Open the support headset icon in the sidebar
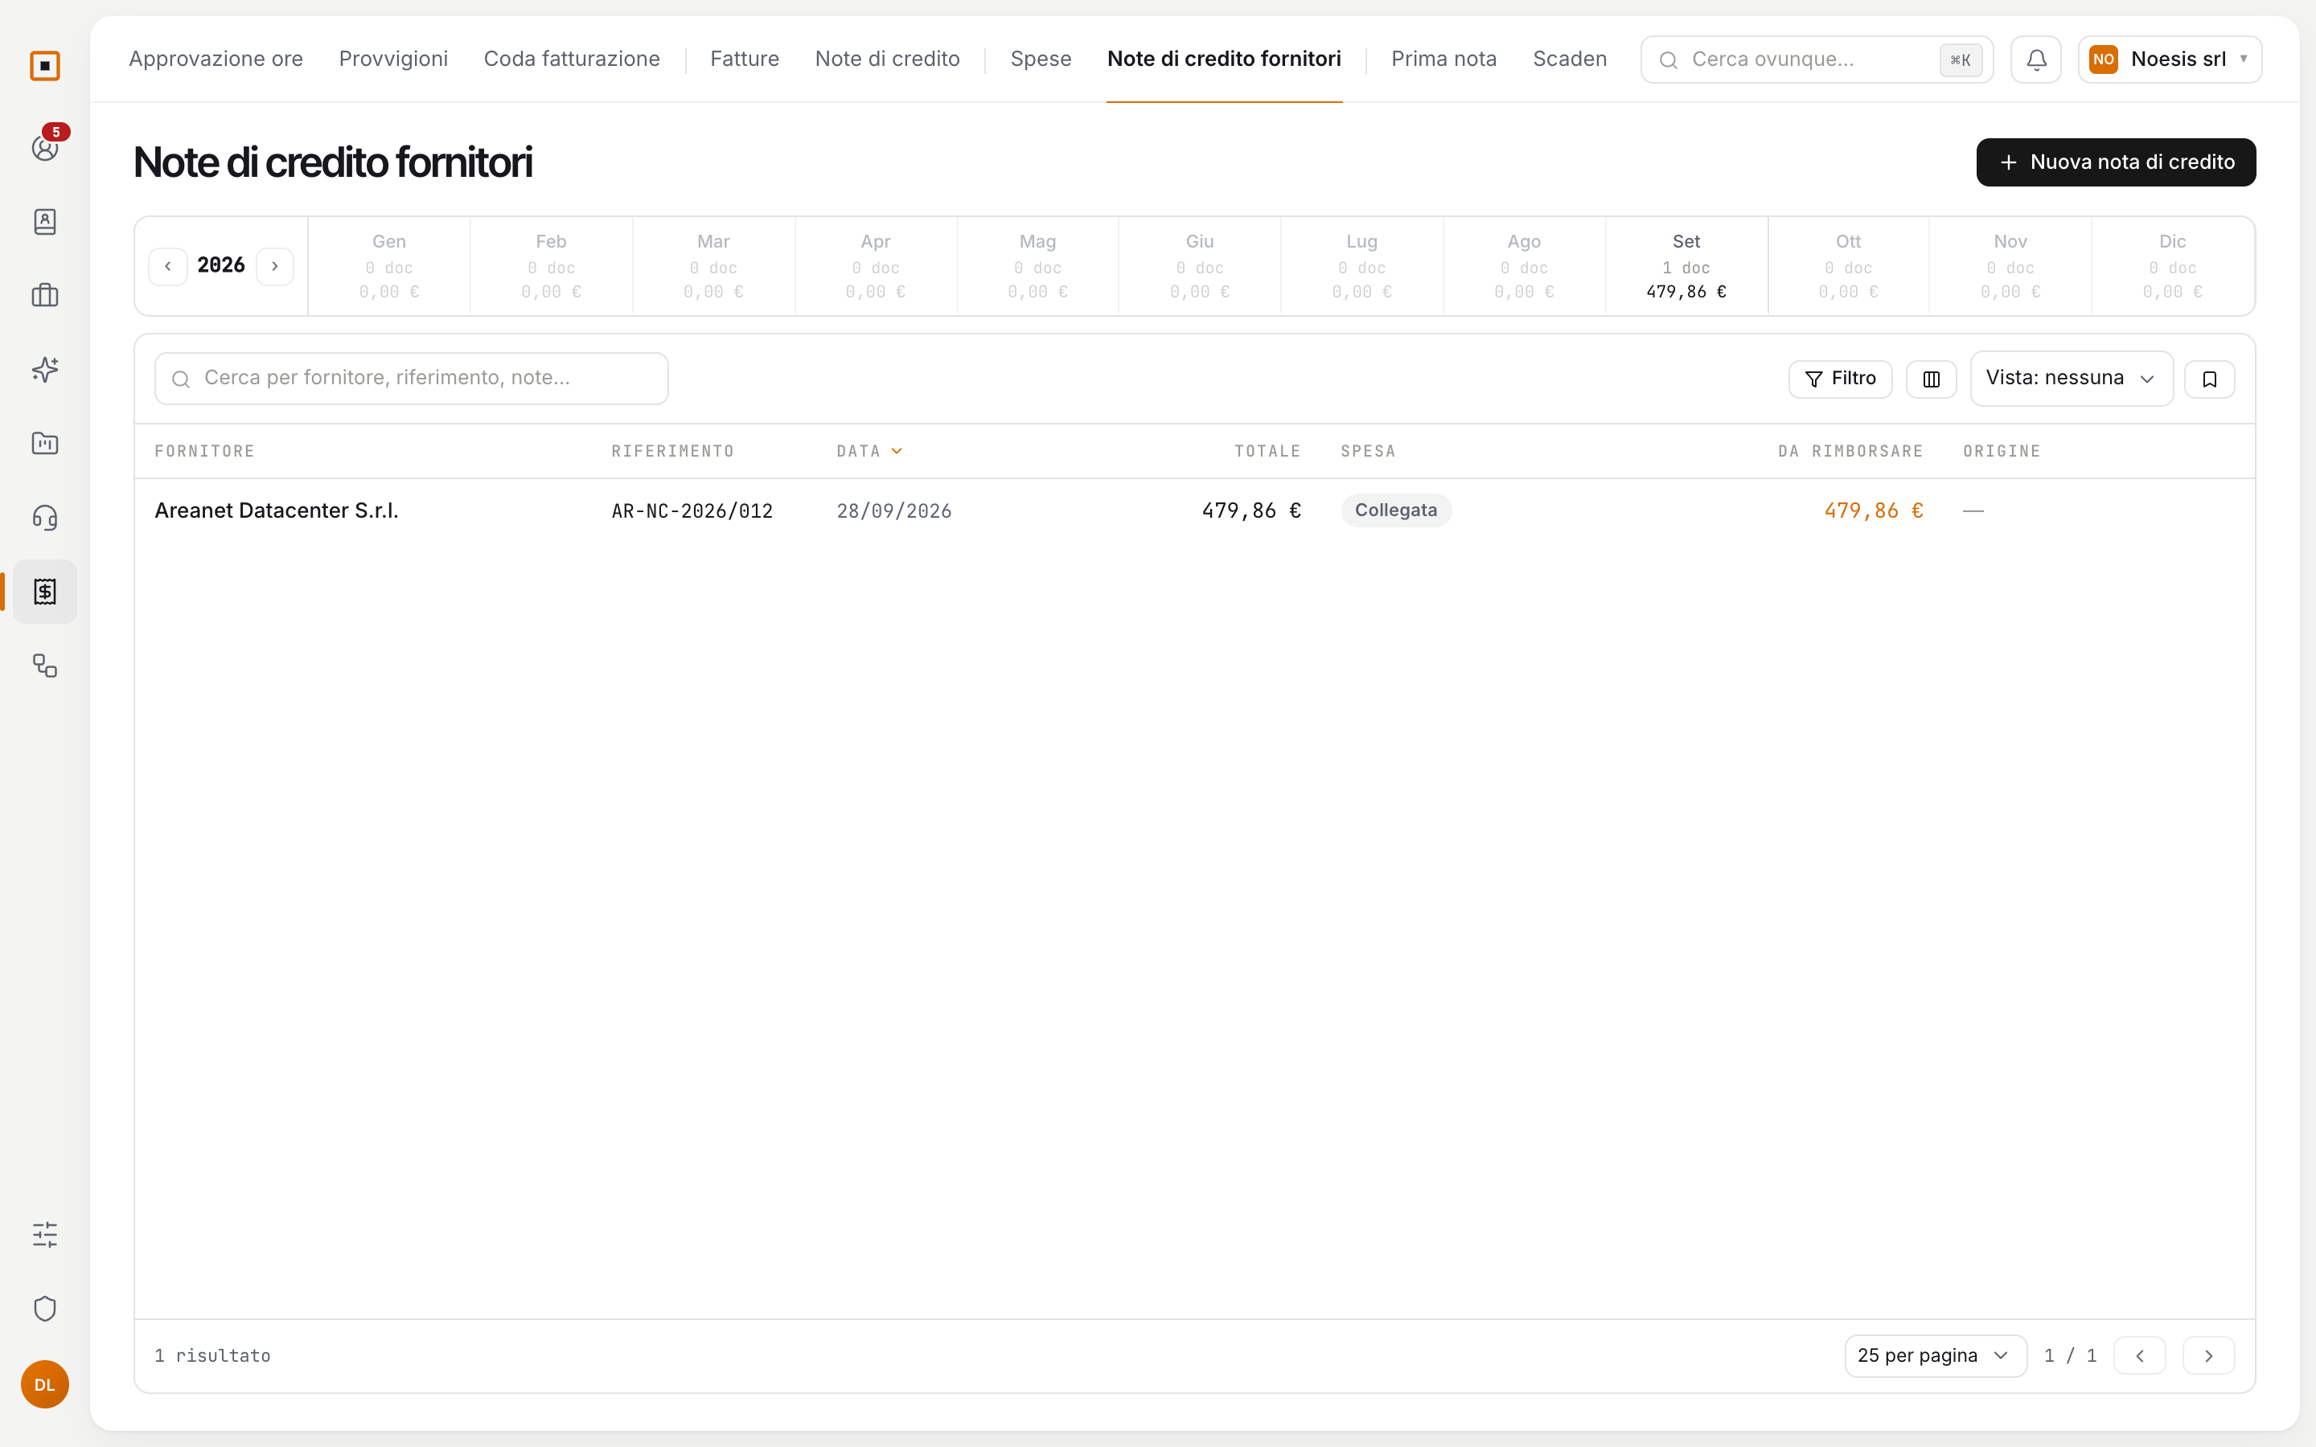This screenshot has width=2316, height=1447. click(45, 518)
